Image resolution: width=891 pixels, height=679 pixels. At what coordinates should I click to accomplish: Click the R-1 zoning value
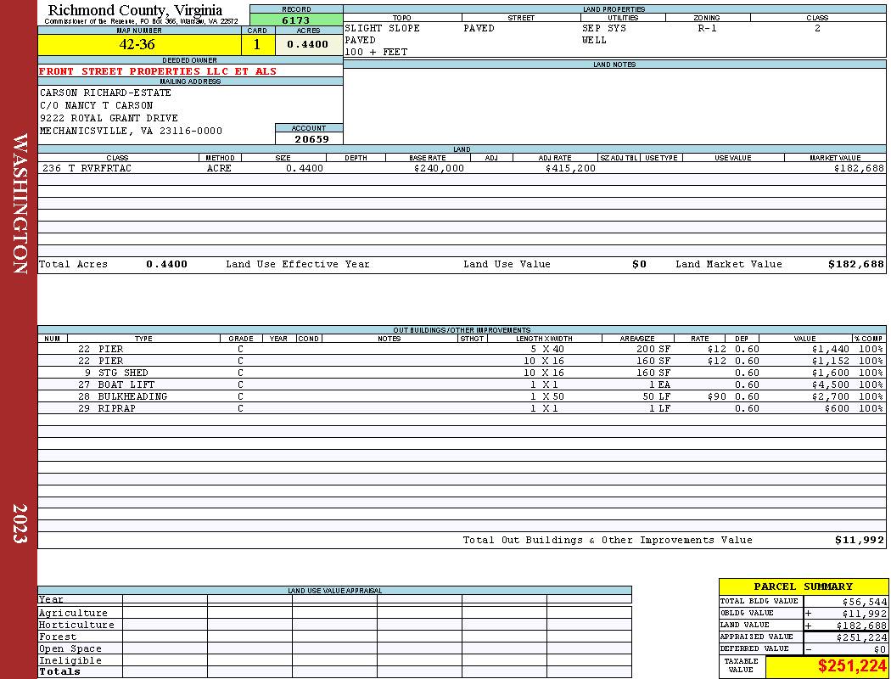707,28
